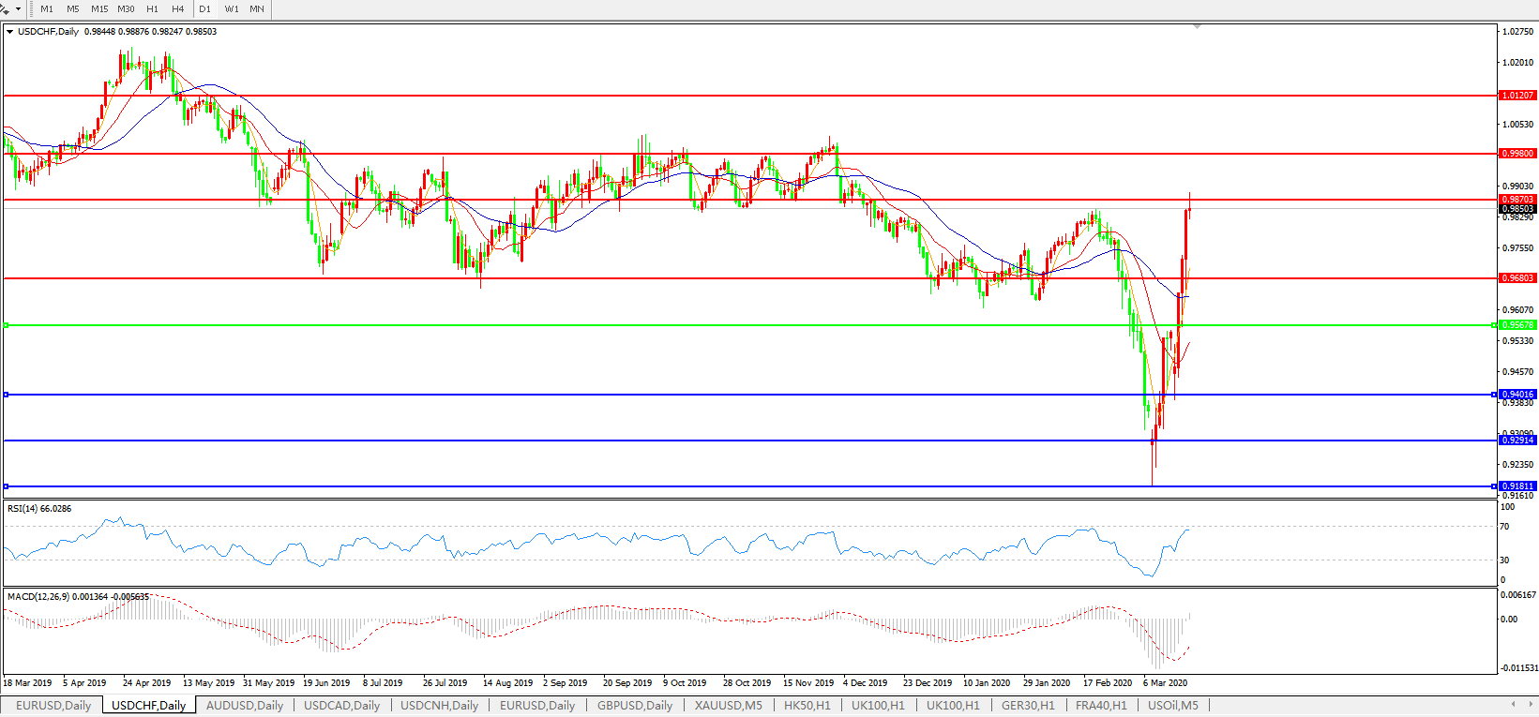This screenshot has width=1539, height=717.
Task: Open the USOil,M5 chart tab
Action: pyautogui.click(x=1172, y=705)
